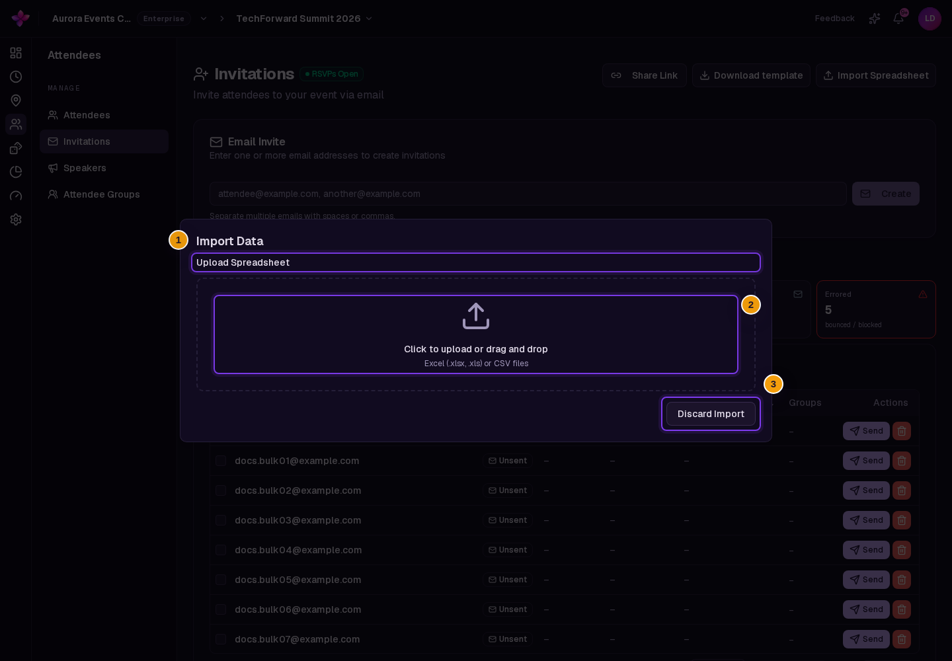952x661 pixels.
Task: Select checkbox for docs.bulk07@example.com
Action: tap(221, 639)
